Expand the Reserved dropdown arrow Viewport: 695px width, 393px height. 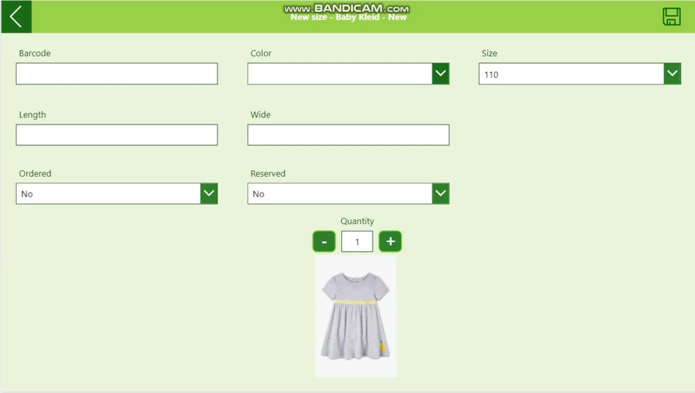(x=441, y=193)
